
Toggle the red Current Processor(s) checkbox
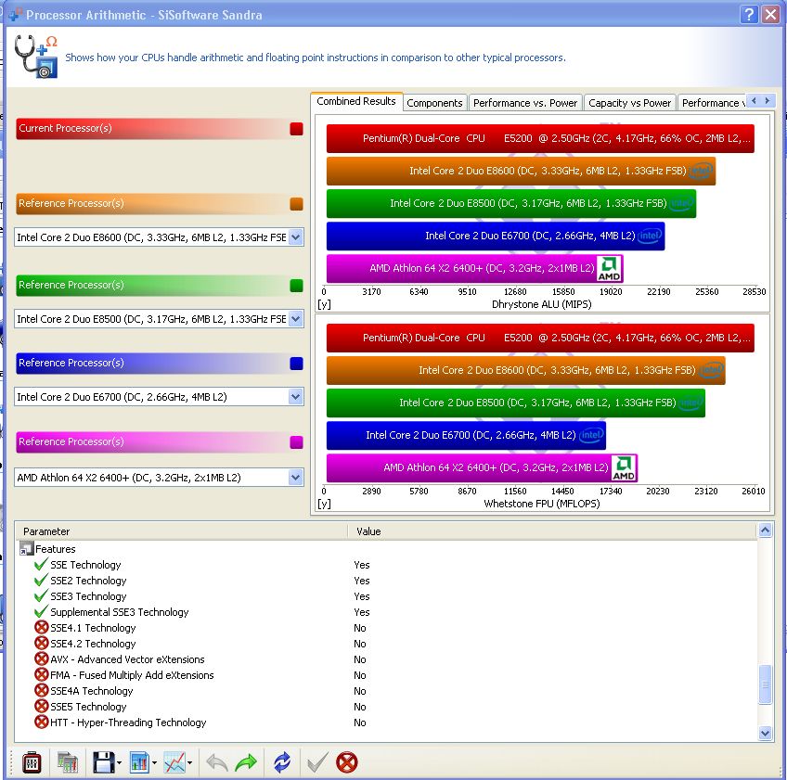pyautogui.click(x=296, y=129)
